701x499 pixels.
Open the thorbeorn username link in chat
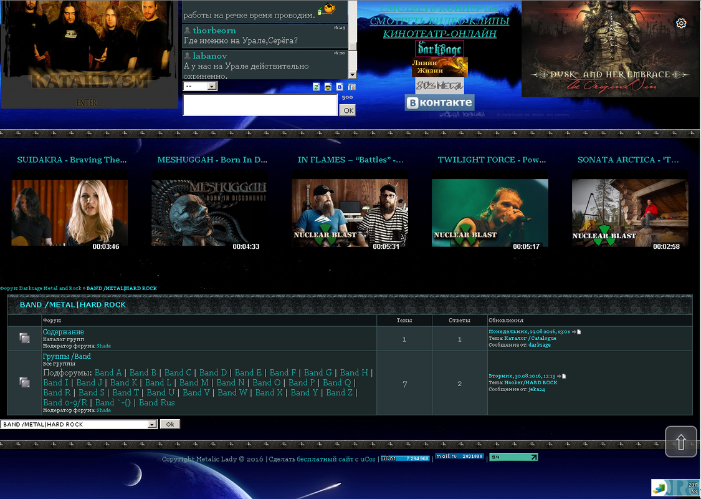(214, 31)
